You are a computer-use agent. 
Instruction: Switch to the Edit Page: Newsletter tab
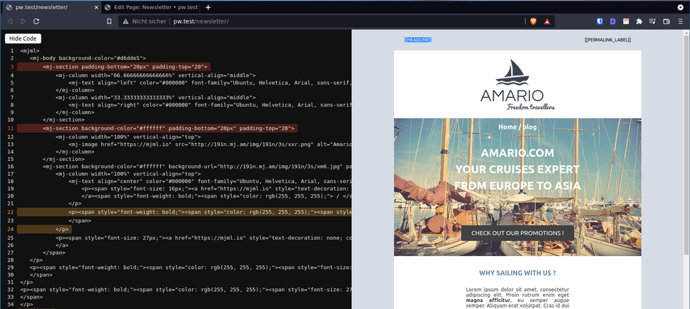coord(148,7)
